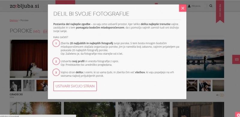This screenshot has height=117, width=240.
Task: Click the highlighted pink menu tab in the header
Action: pos(65,2)
